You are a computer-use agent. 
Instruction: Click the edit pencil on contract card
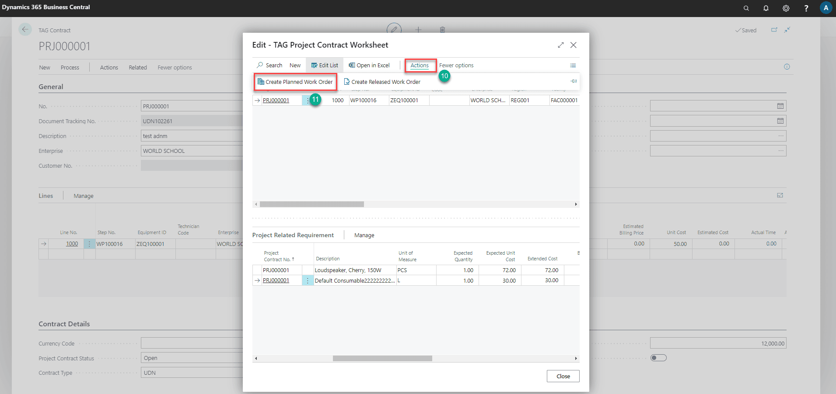point(394,29)
